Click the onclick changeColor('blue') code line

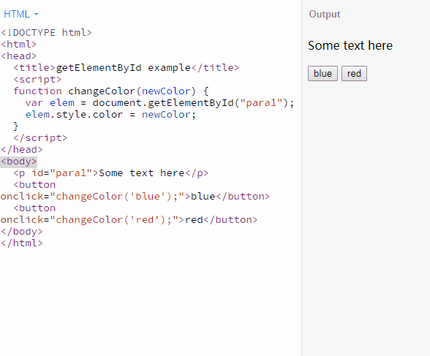pos(135,197)
